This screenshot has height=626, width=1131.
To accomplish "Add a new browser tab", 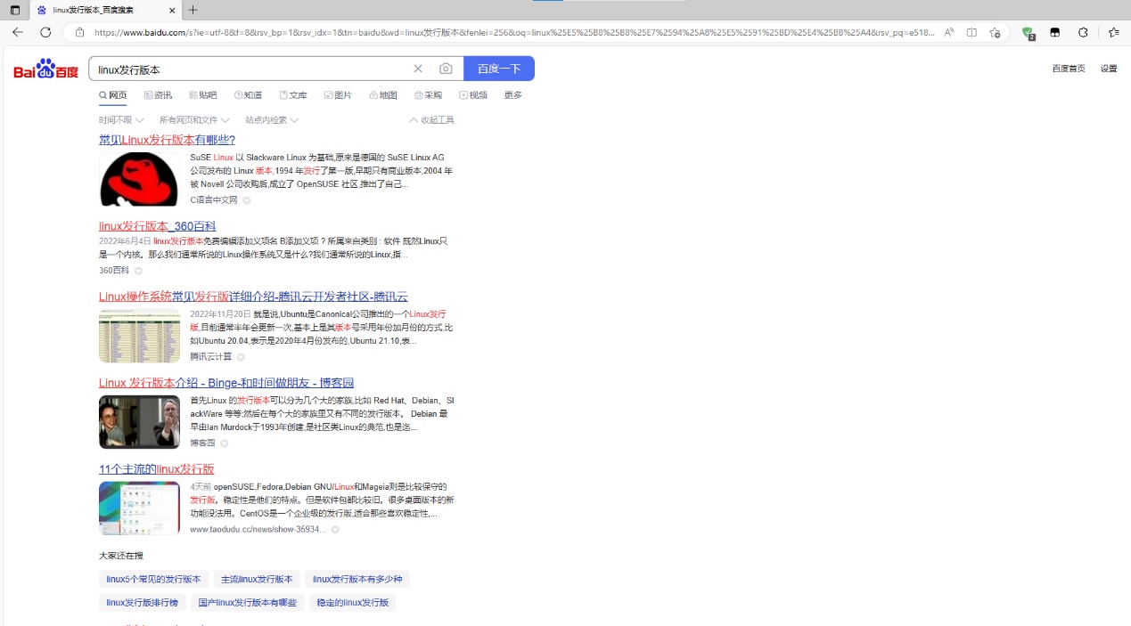I will 193,10.
